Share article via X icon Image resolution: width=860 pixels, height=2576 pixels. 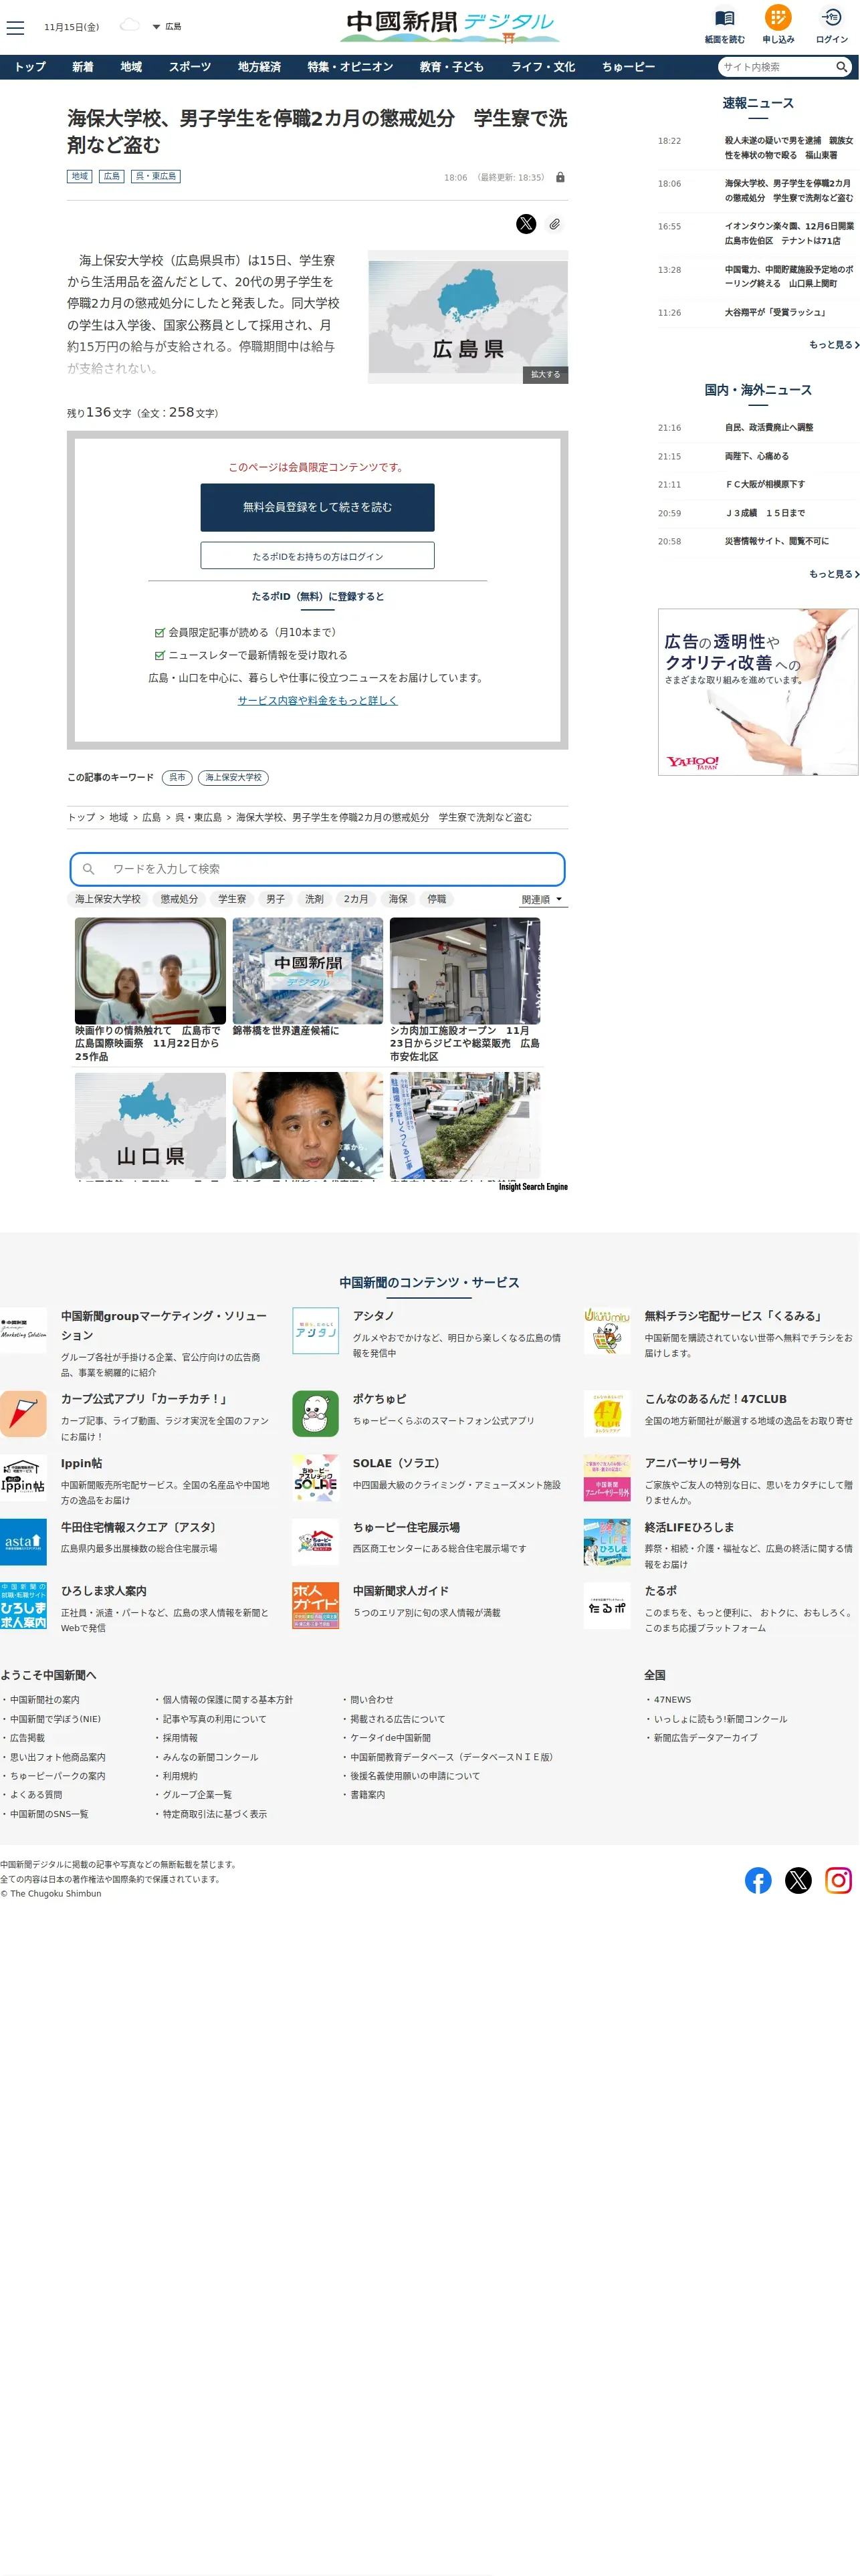point(526,224)
